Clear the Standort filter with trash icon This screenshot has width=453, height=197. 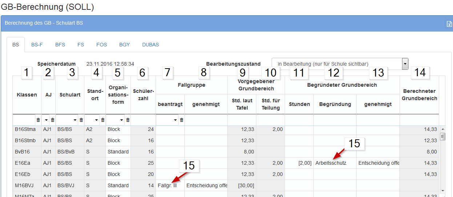103,120
